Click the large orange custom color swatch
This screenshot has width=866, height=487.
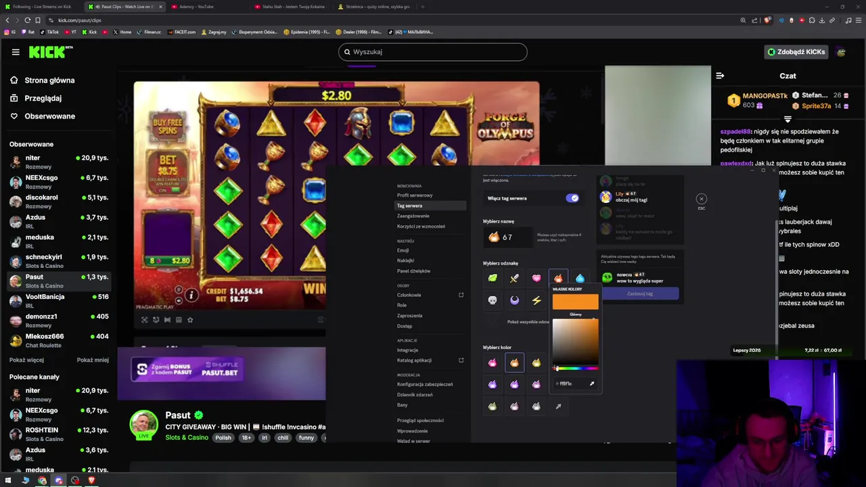576,302
